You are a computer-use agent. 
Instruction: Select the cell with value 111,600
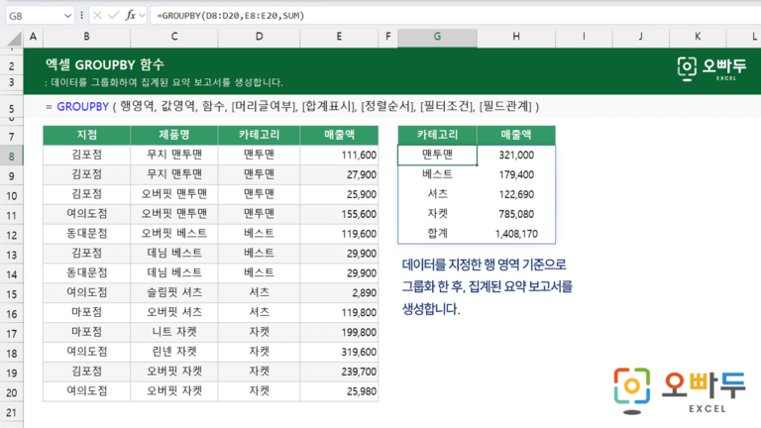pyautogui.click(x=339, y=155)
